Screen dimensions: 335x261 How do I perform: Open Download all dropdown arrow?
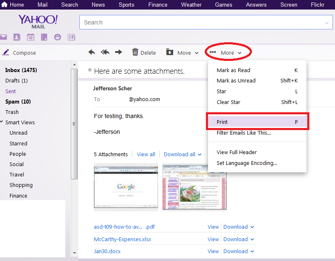[x=200, y=155]
